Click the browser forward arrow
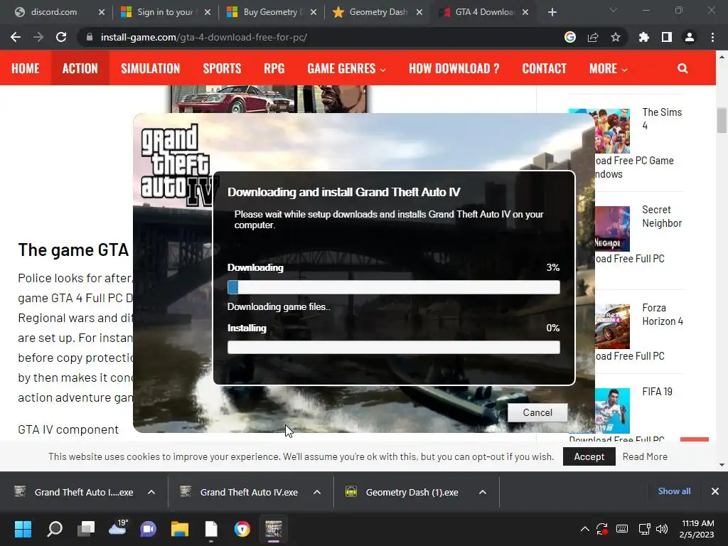This screenshot has width=728, height=546. click(x=38, y=37)
